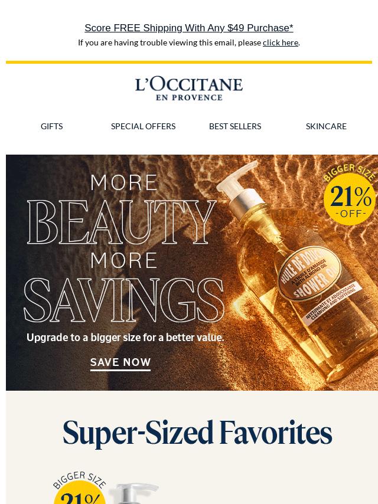Open the Skincare category

326,126
